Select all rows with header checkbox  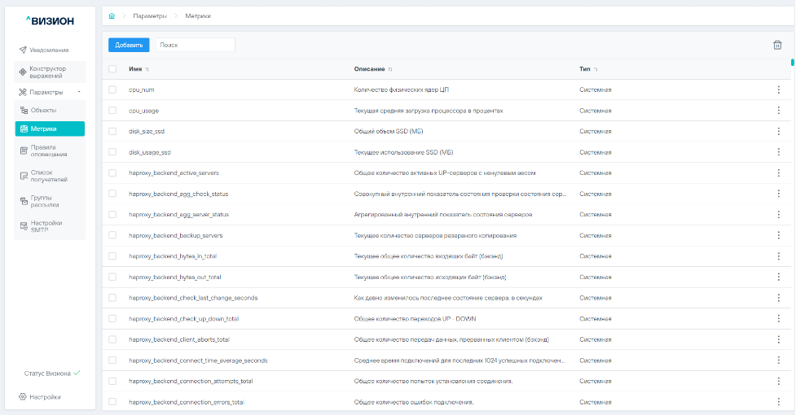coord(112,69)
